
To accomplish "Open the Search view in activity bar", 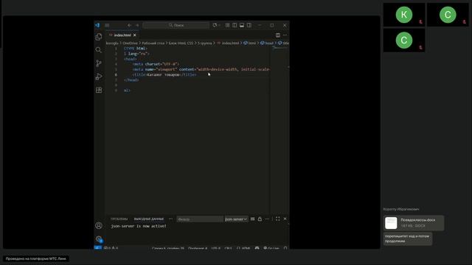I will 99,50.
